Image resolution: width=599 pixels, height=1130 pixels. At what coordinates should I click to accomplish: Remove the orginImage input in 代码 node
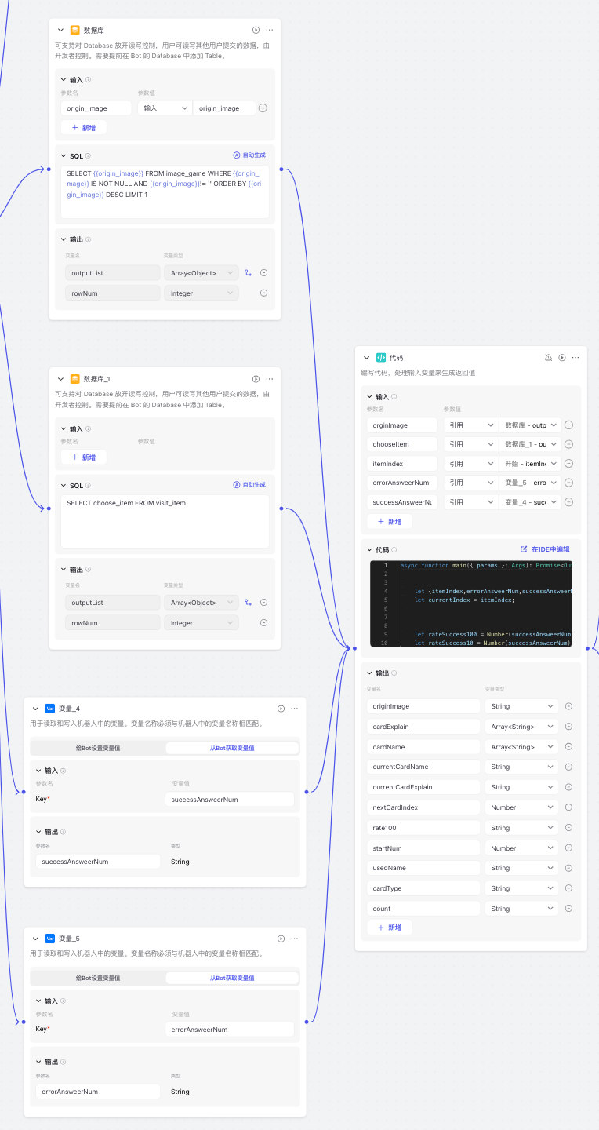pos(568,425)
